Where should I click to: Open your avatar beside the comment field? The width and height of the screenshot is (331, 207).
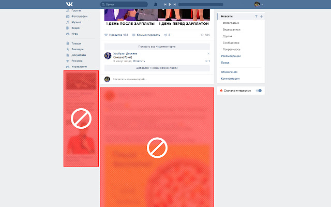(x=107, y=79)
